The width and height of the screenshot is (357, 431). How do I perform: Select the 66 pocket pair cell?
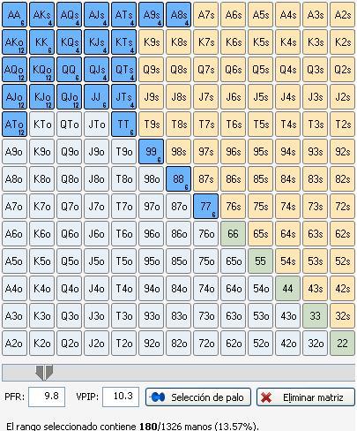[233, 234]
